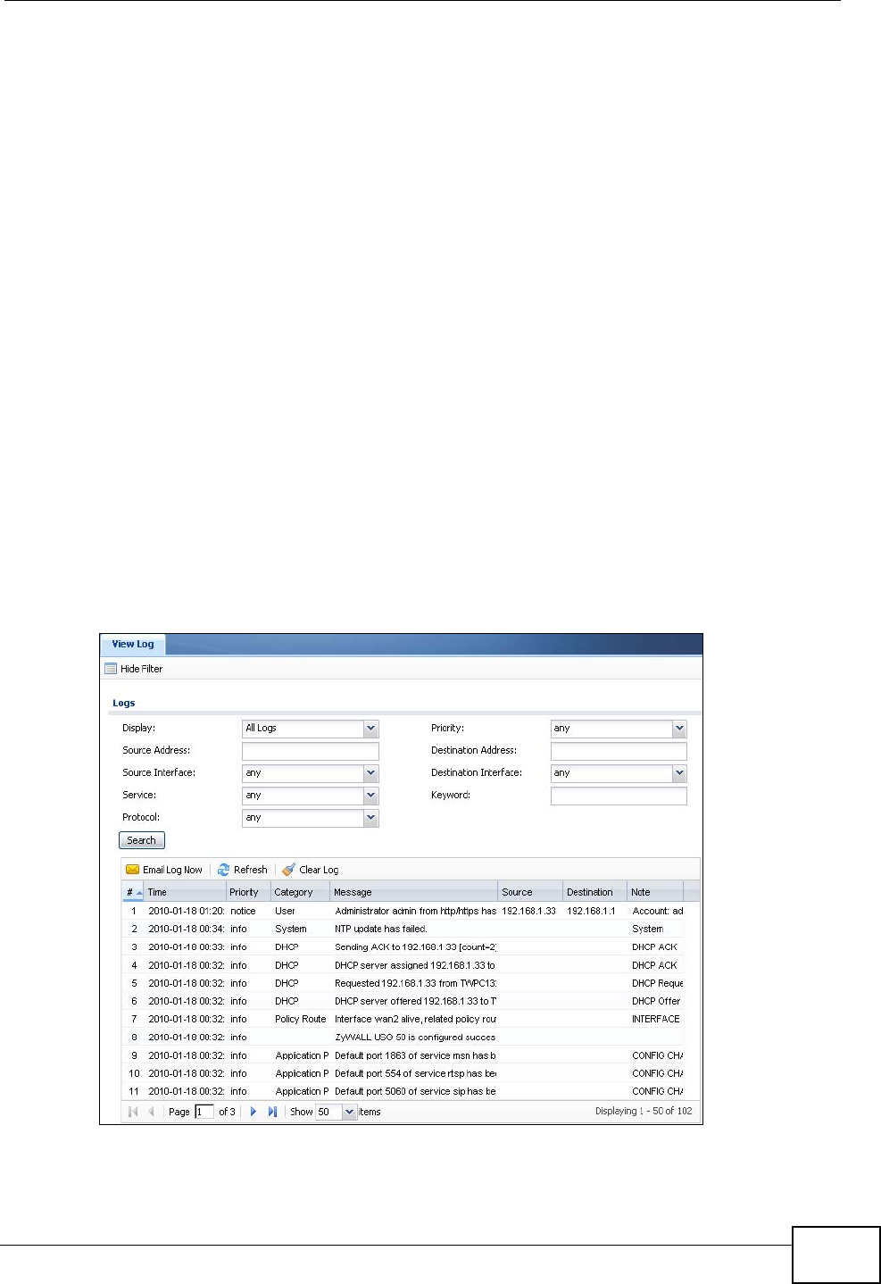Sort by Priority column header
The height and width of the screenshot is (1284, 881).
(248, 892)
